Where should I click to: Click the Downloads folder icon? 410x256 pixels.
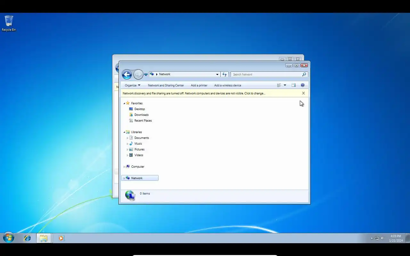pos(131,115)
